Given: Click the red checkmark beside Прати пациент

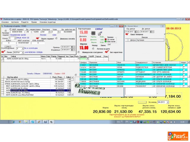Looking at the screenshot, I should [x=37, y=38].
